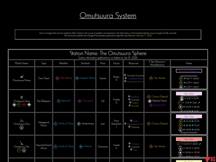Click the Minimal sentinel icon
Screen dimensions: 216x162
[81, 146]
